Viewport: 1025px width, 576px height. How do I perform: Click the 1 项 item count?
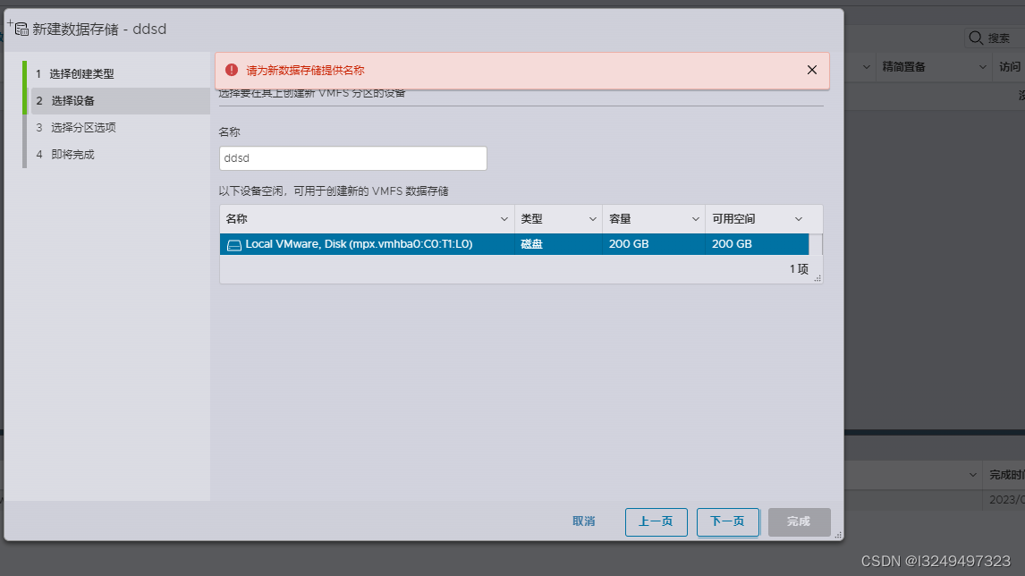[x=799, y=268]
